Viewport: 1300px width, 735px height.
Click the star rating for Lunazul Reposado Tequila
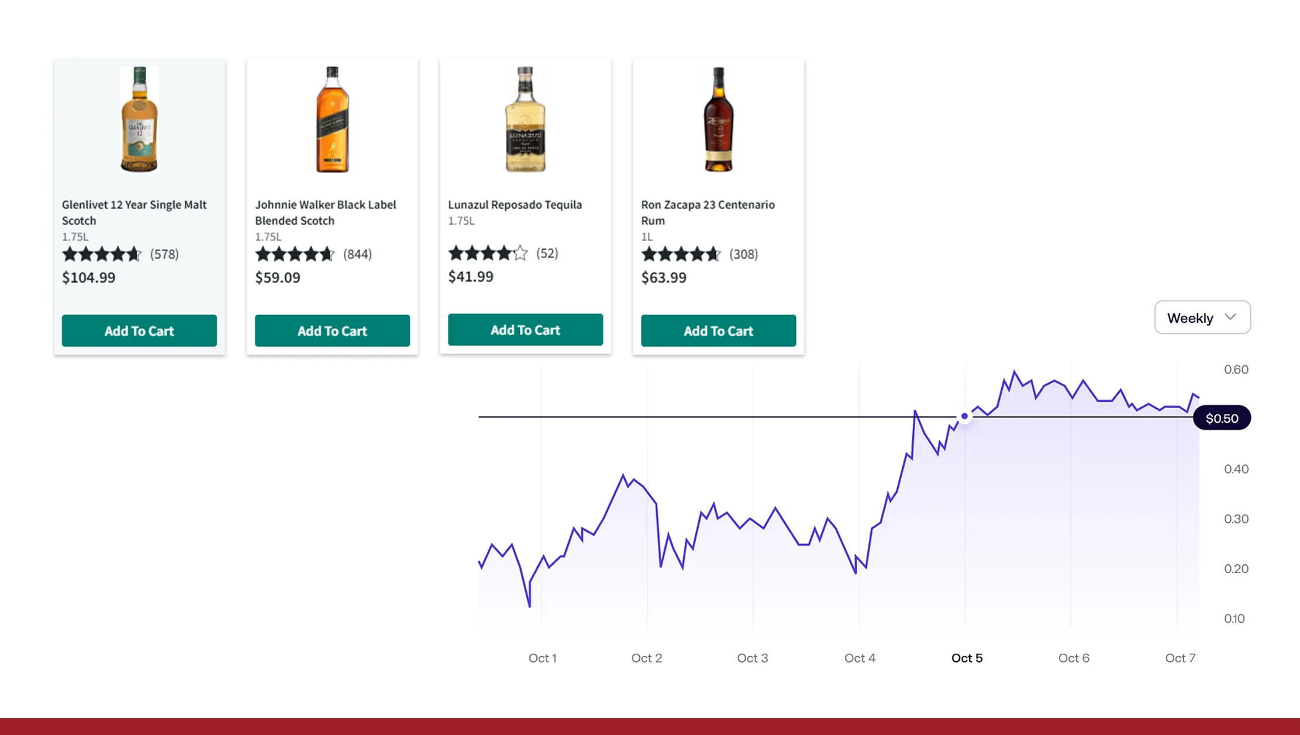[488, 253]
